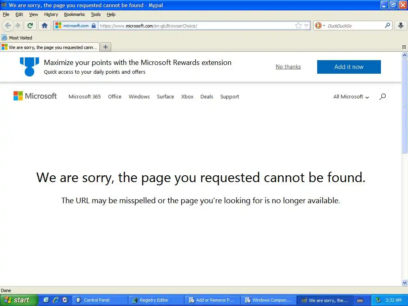
Task: Click the Microsoft Rewards medal icon
Action: (x=29, y=67)
